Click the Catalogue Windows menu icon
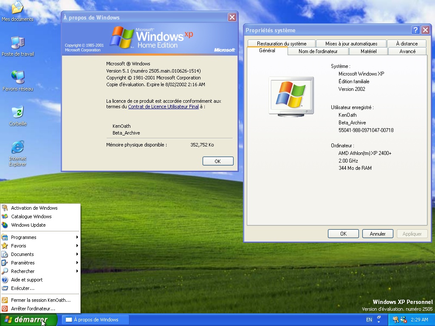Screen dimensions: 435x326 5,216
